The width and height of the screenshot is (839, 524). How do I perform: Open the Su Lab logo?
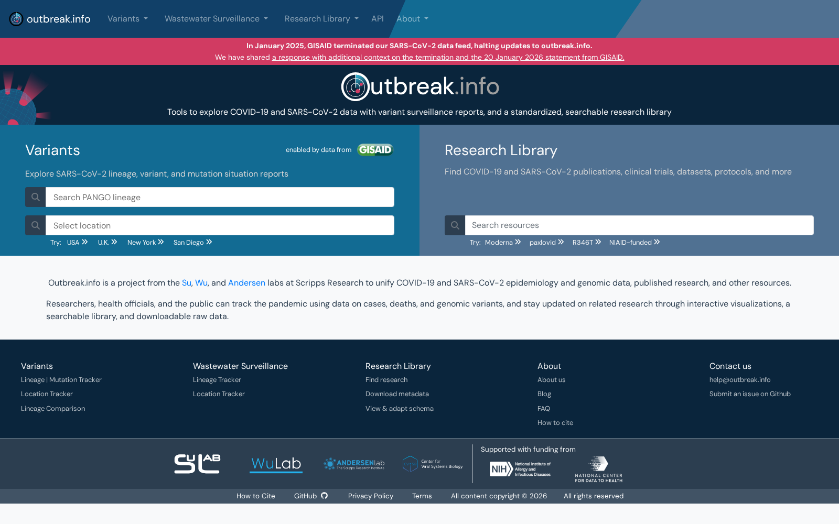[197, 464]
